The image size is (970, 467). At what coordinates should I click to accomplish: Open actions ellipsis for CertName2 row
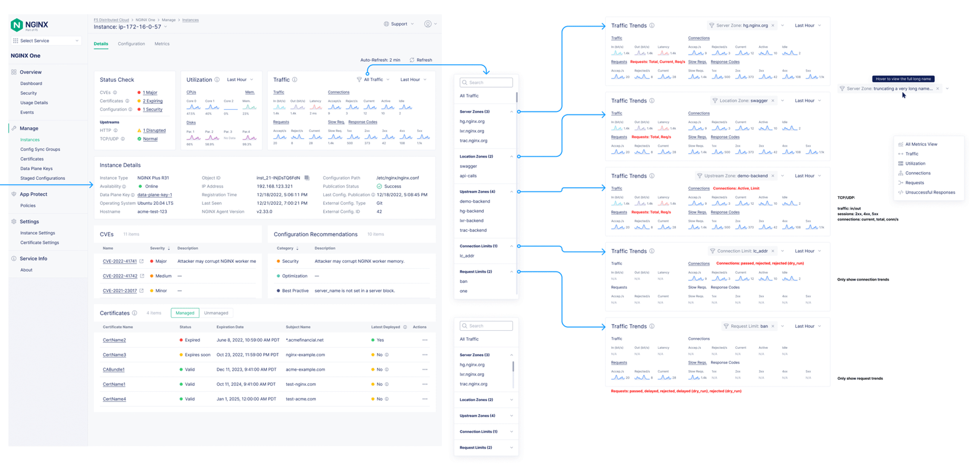coord(424,340)
